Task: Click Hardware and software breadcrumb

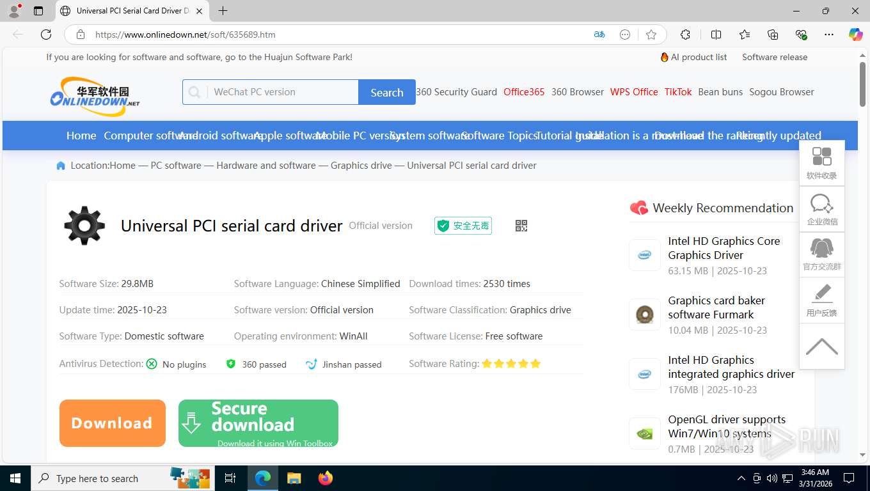Action: 266,166
